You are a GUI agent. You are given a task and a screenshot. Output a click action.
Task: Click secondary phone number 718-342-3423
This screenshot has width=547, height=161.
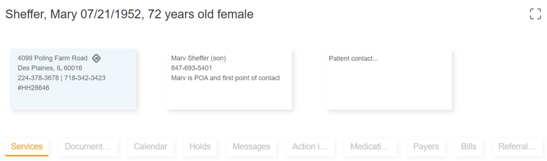[85, 78]
